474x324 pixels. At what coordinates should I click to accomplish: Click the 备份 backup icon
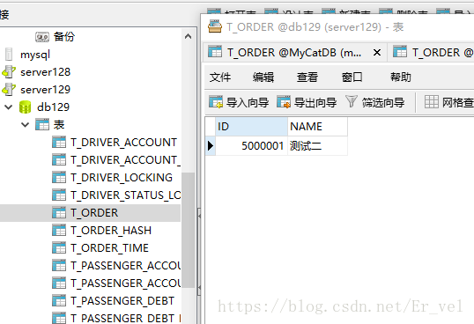[42, 37]
